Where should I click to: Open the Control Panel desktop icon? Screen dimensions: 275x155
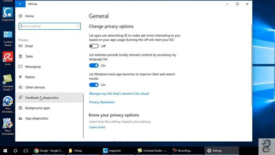[x=8, y=39]
